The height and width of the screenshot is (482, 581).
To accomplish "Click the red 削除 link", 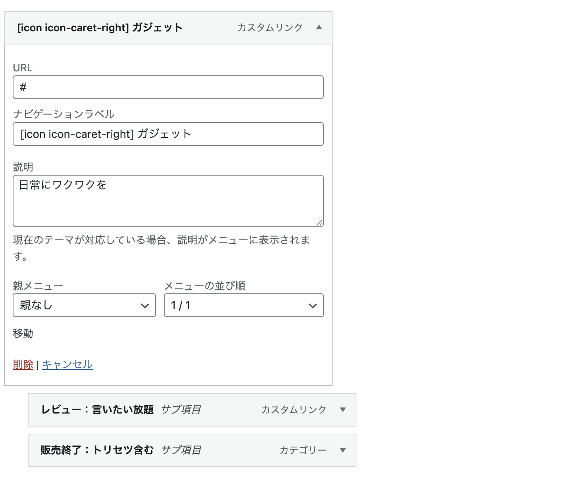I will coord(23,365).
